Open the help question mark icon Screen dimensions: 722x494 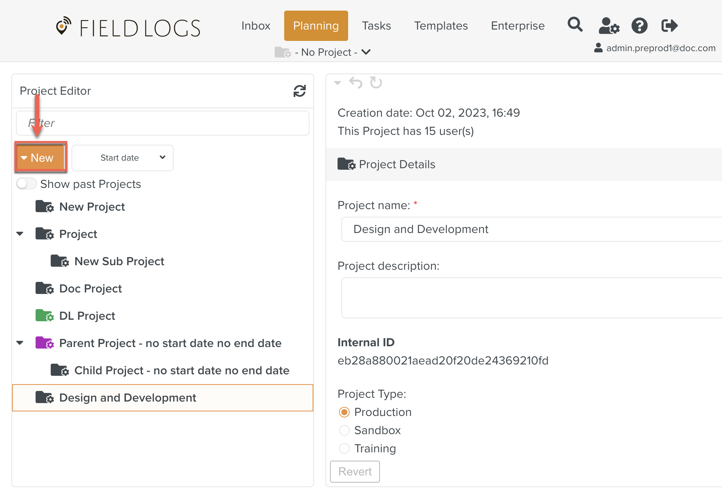coord(639,26)
